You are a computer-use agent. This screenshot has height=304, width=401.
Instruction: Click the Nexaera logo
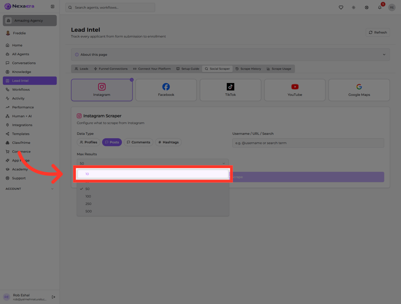pyautogui.click(x=19, y=6)
